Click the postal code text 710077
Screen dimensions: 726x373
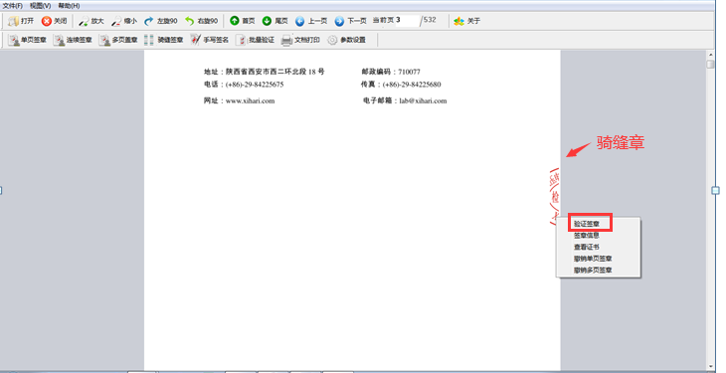click(x=410, y=72)
